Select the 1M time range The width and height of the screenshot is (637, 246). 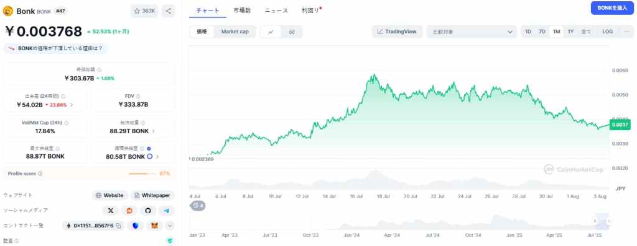[556, 32]
